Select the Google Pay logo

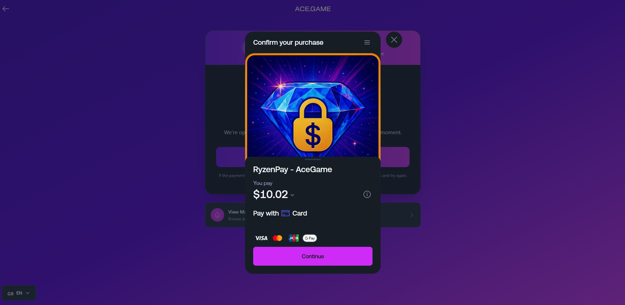pyautogui.click(x=310, y=238)
